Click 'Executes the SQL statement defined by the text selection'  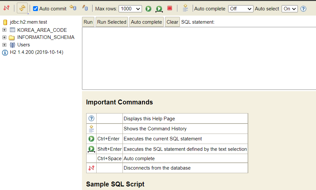[185, 149]
